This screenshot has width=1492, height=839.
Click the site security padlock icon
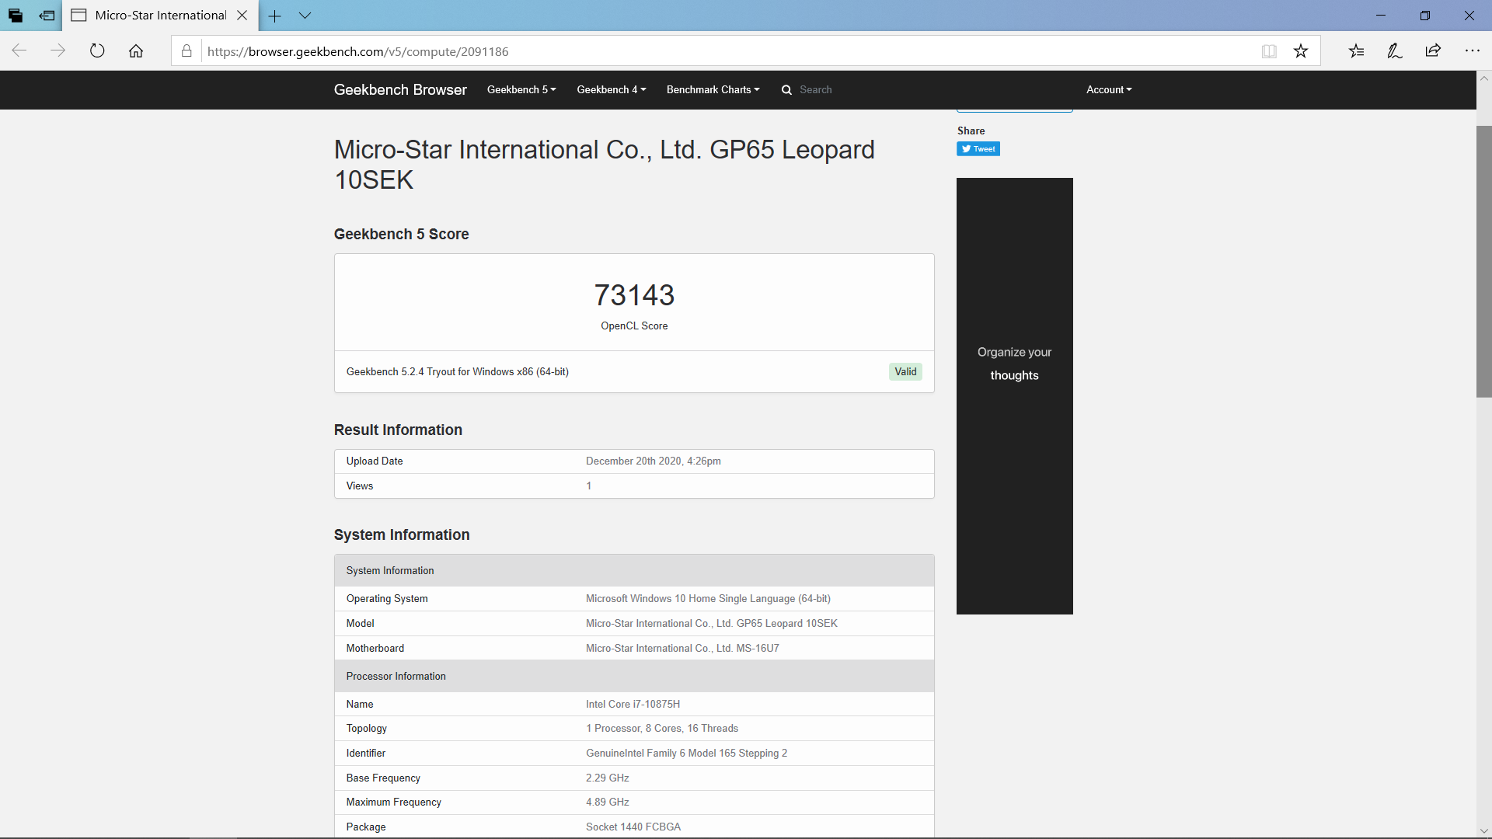click(186, 51)
